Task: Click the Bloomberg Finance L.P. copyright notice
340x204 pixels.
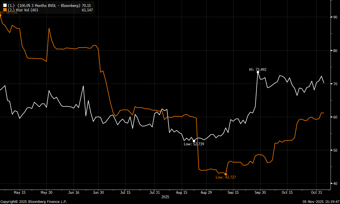Action: (x=34, y=202)
